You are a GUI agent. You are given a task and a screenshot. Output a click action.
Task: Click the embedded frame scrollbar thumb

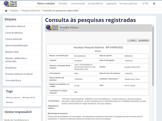pyautogui.click(x=153, y=56)
